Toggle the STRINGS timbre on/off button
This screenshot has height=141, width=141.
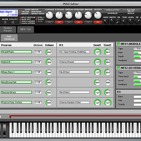coord(79,22)
